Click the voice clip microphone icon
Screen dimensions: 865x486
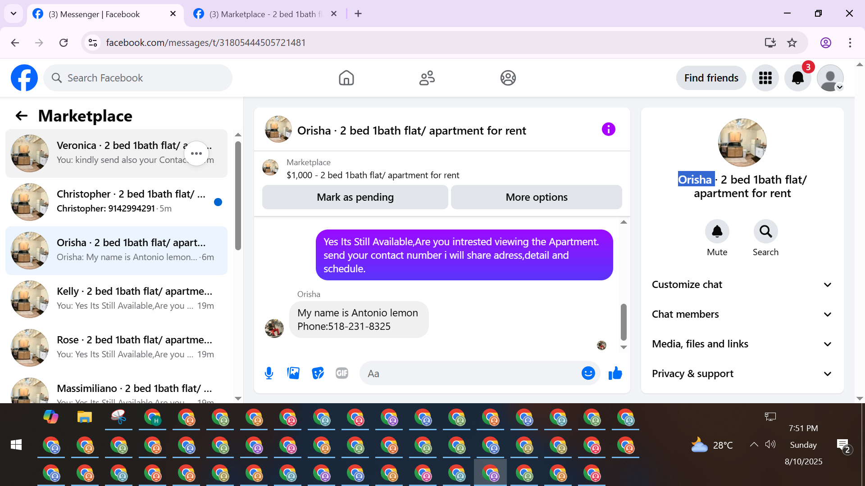click(269, 373)
